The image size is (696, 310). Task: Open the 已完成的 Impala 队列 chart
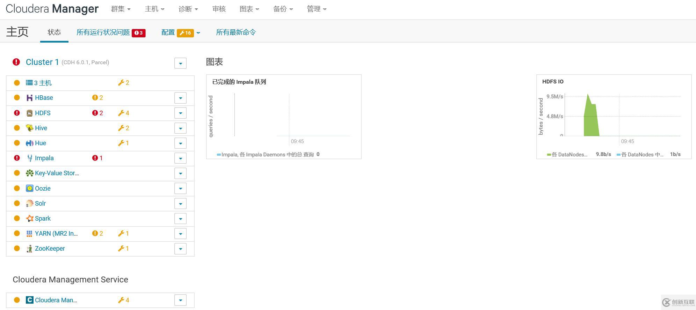pos(284,117)
